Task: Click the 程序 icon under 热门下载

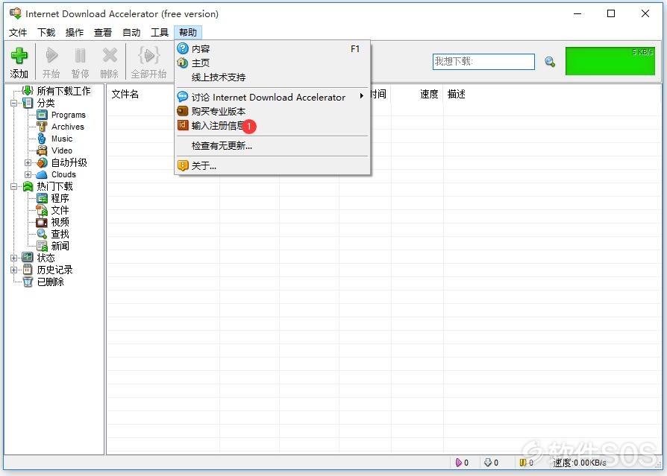Action: click(x=42, y=198)
